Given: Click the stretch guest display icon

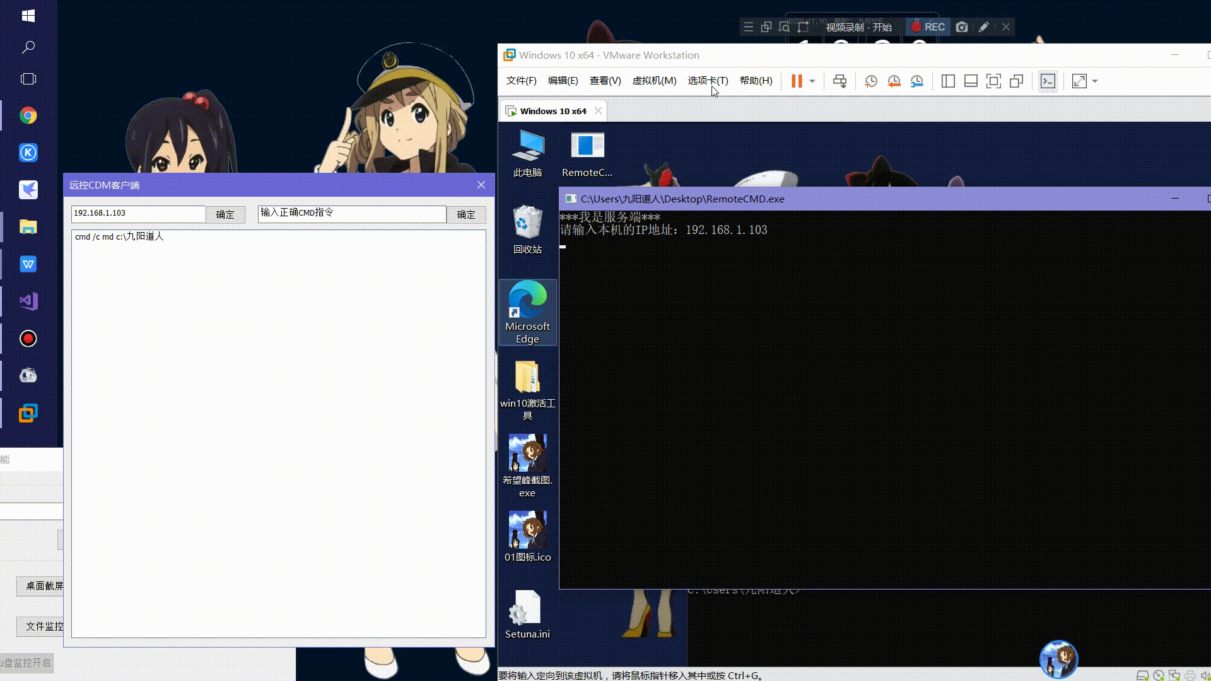Looking at the screenshot, I should [1079, 81].
